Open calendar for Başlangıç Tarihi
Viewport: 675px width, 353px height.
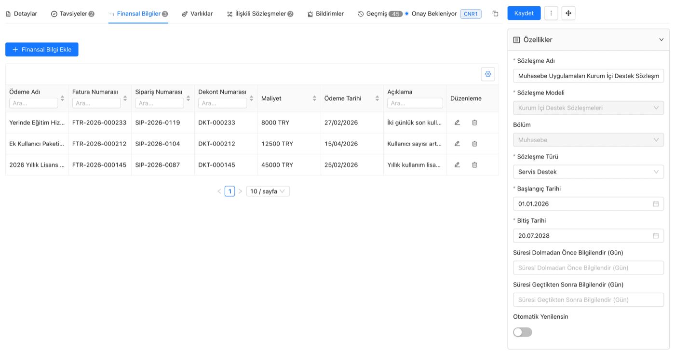point(656,204)
